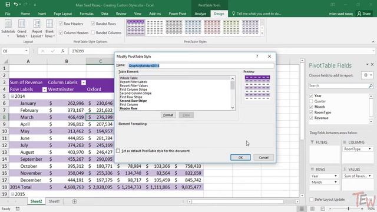Screen dimensions: 377x212
Task: Toggle the Row Headers checkbox
Action: [61, 24]
